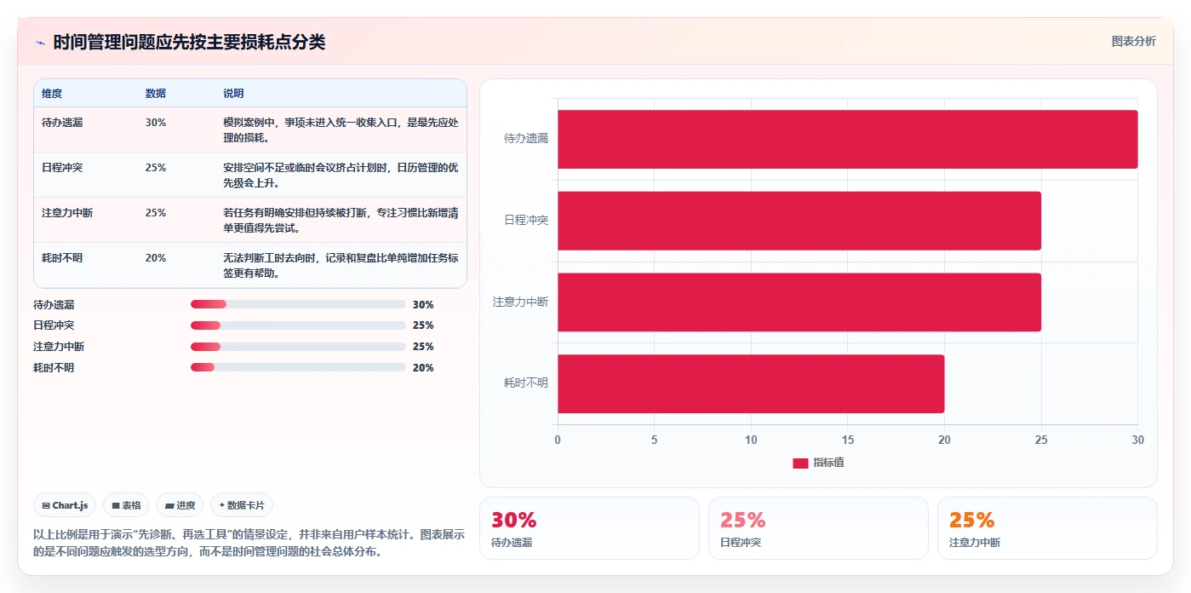Click the lightning icon beside the title

(40, 43)
